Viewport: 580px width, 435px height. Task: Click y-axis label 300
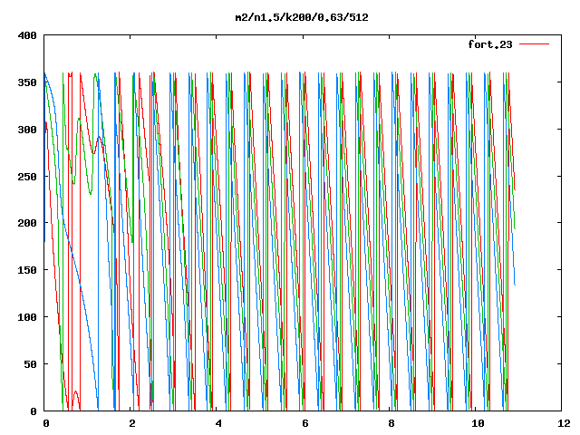27,130
